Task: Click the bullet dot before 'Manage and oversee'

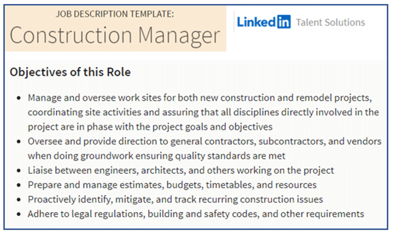Action: click(x=19, y=98)
